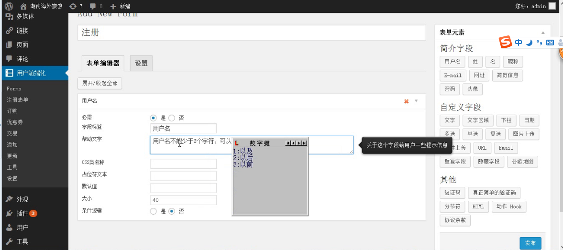Click the 用户 person icon in sidebar
Viewport: 563px width, 250px height.
[10, 228]
